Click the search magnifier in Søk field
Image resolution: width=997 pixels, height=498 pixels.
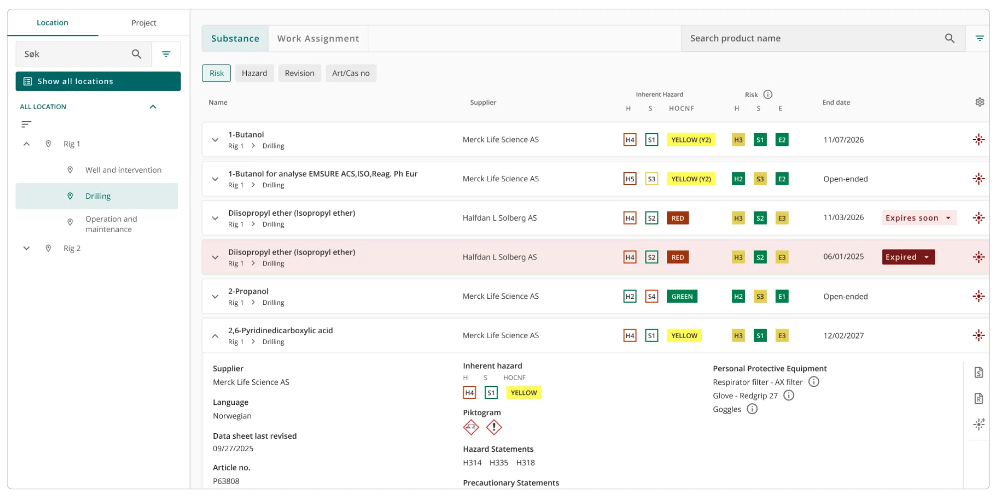tap(136, 54)
